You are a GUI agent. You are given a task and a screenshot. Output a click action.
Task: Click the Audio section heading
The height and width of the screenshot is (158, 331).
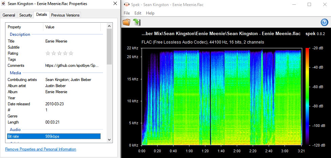15,130
